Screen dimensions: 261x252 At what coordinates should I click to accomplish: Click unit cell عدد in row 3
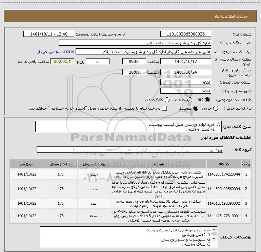tap(94, 203)
